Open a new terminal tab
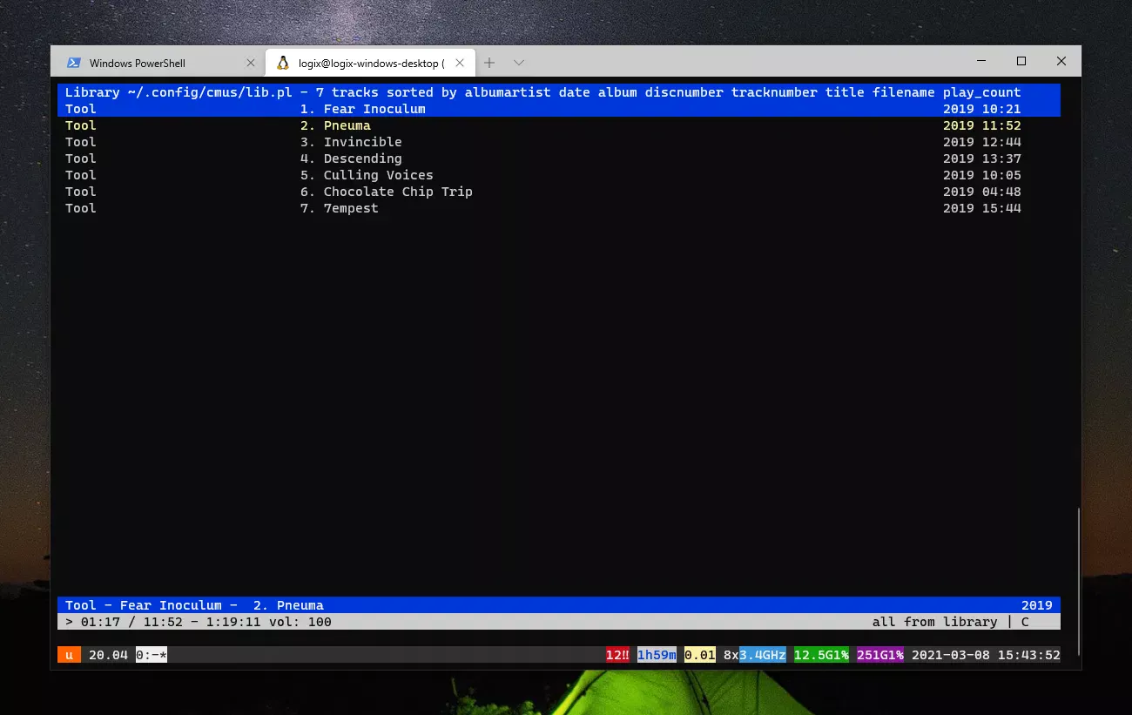Viewport: 1132px width, 715px height. [489, 63]
